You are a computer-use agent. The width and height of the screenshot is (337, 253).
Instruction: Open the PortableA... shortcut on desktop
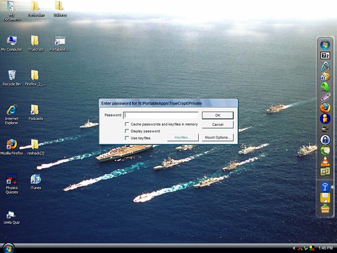[x=59, y=43]
